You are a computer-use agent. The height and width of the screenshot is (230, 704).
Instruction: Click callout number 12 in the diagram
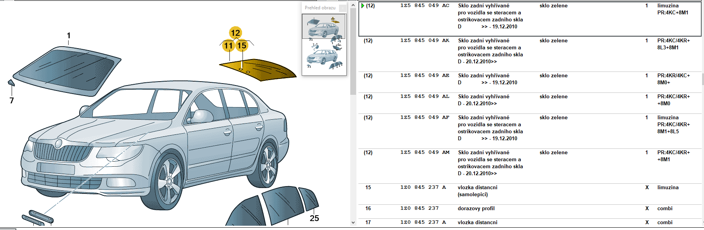point(235,33)
